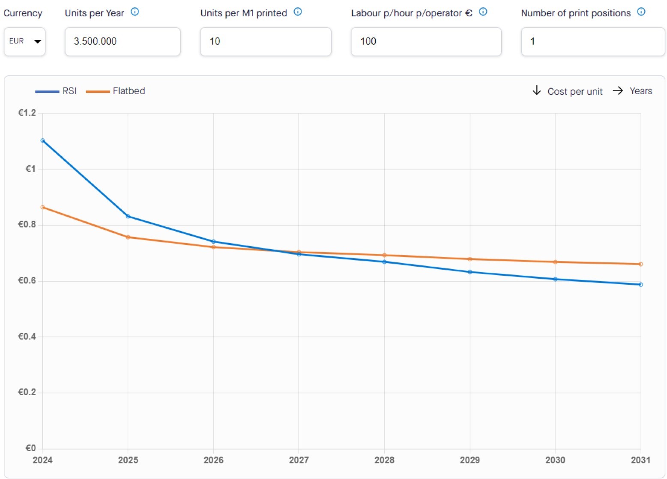The width and height of the screenshot is (667, 479).
Task: Open the EUR currency dropdown
Action: click(x=25, y=41)
